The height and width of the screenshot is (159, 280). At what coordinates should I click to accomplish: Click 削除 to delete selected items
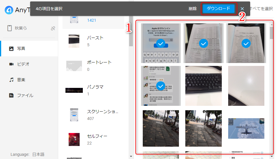tap(193, 9)
